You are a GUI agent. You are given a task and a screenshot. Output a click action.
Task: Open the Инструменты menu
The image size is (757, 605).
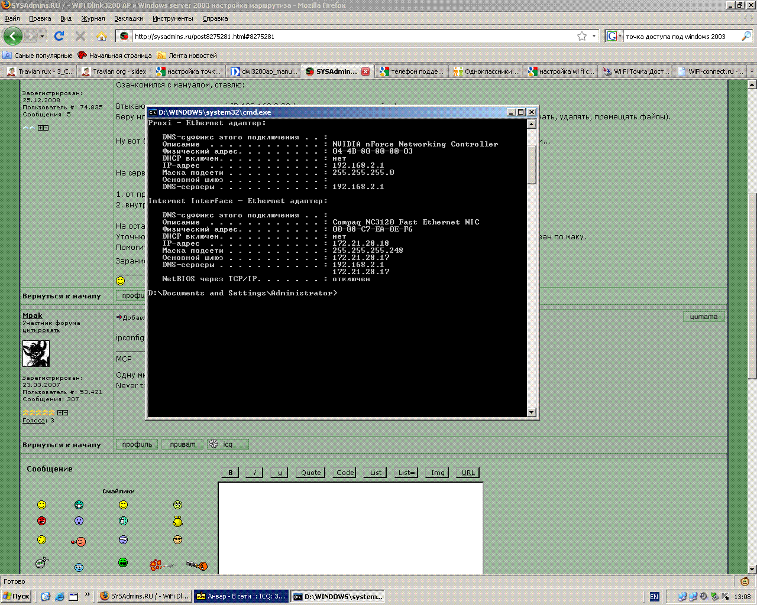pyautogui.click(x=173, y=18)
